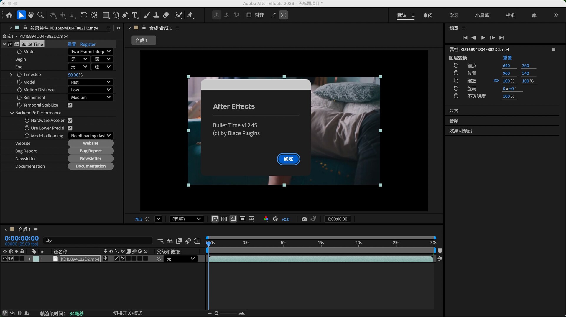Click the Home icon in toolbar
566x317 pixels.
tap(9, 15)
